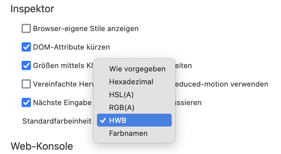Tick the Vereinfachte Hervorhebung checkbox

tap(26, 84)
